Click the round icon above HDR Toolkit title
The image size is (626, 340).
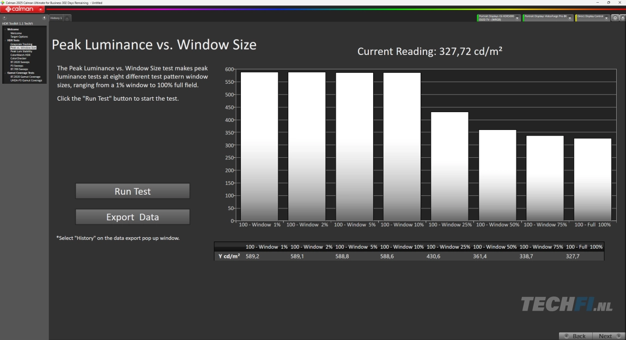point(4,18)
